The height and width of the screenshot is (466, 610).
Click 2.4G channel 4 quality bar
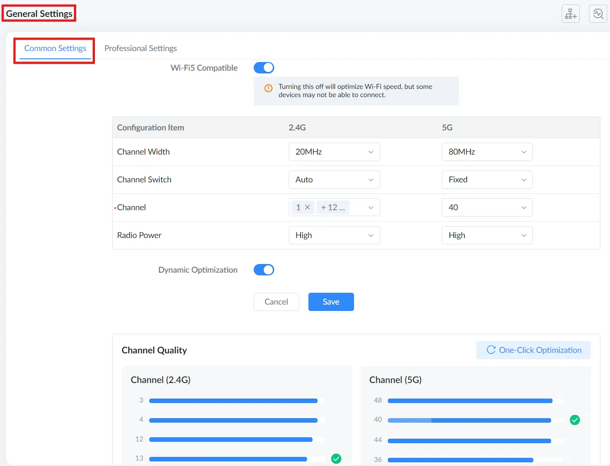coord(237,420)
